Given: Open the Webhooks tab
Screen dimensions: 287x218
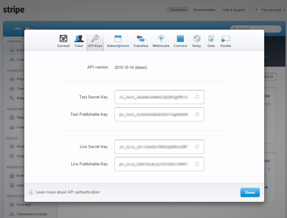Looking at the screenshot, I should pyautogui.click(x=161, y=41).
